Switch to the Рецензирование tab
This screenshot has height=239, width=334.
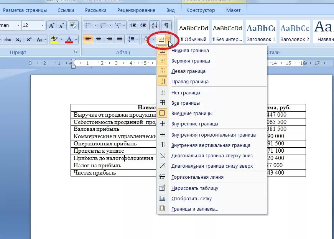pos(136,10)
